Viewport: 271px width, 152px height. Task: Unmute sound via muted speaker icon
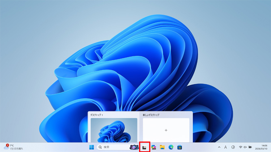pyautogui.click(x=245, y=147)
